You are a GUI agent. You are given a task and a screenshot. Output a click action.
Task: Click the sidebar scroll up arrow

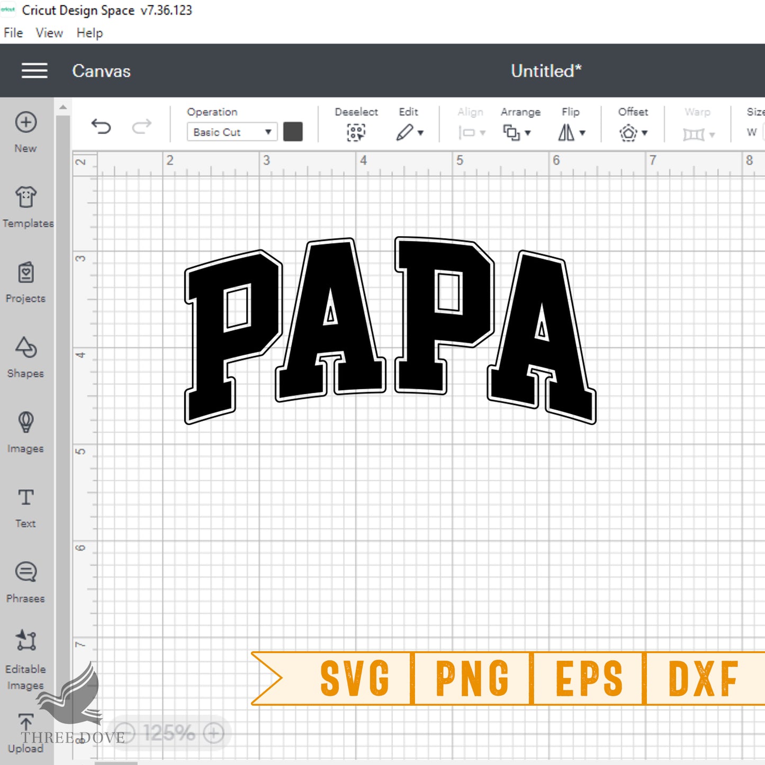tap(63, 107)
